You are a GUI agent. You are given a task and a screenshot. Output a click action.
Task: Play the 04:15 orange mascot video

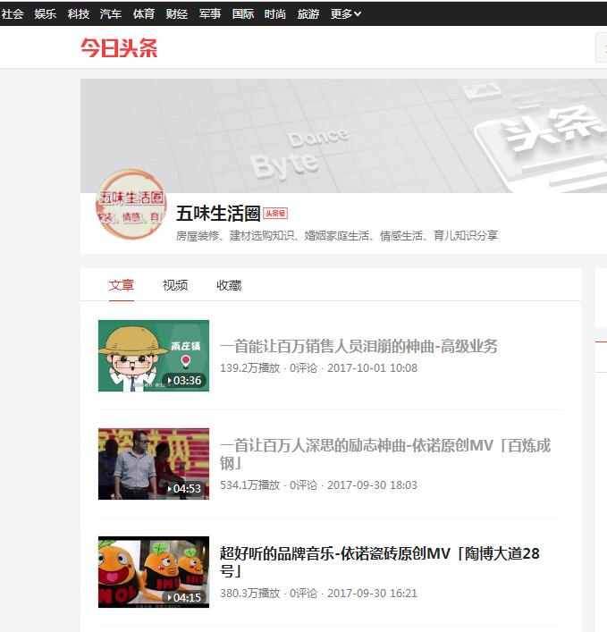154,572
